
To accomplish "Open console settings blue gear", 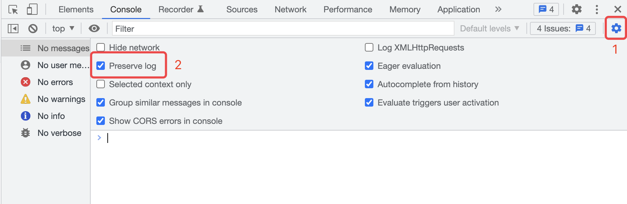I will tap(616, 28).
